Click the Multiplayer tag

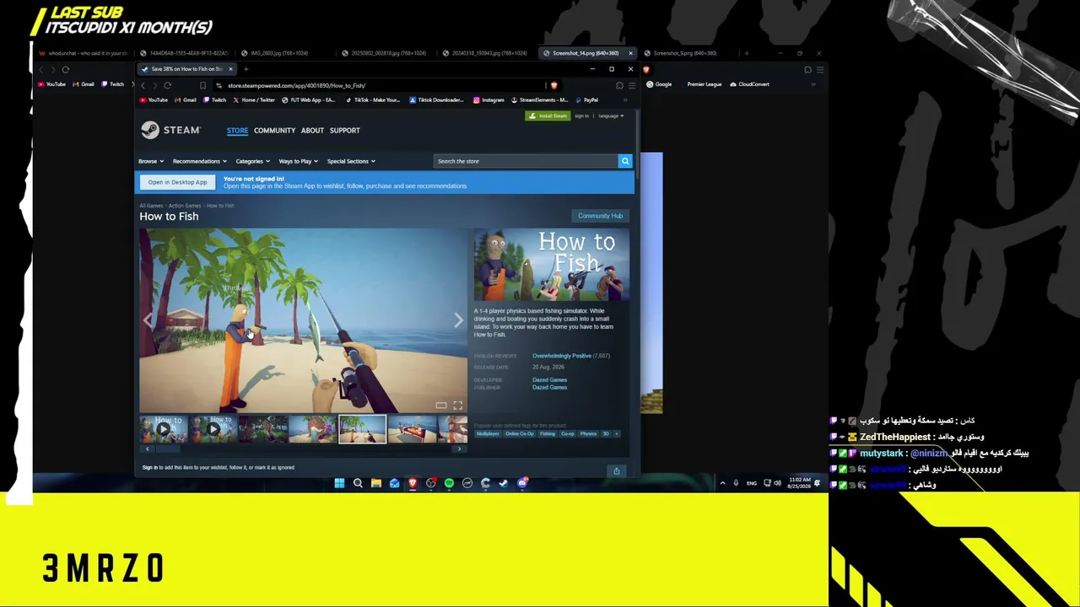[x=488, y=434]
